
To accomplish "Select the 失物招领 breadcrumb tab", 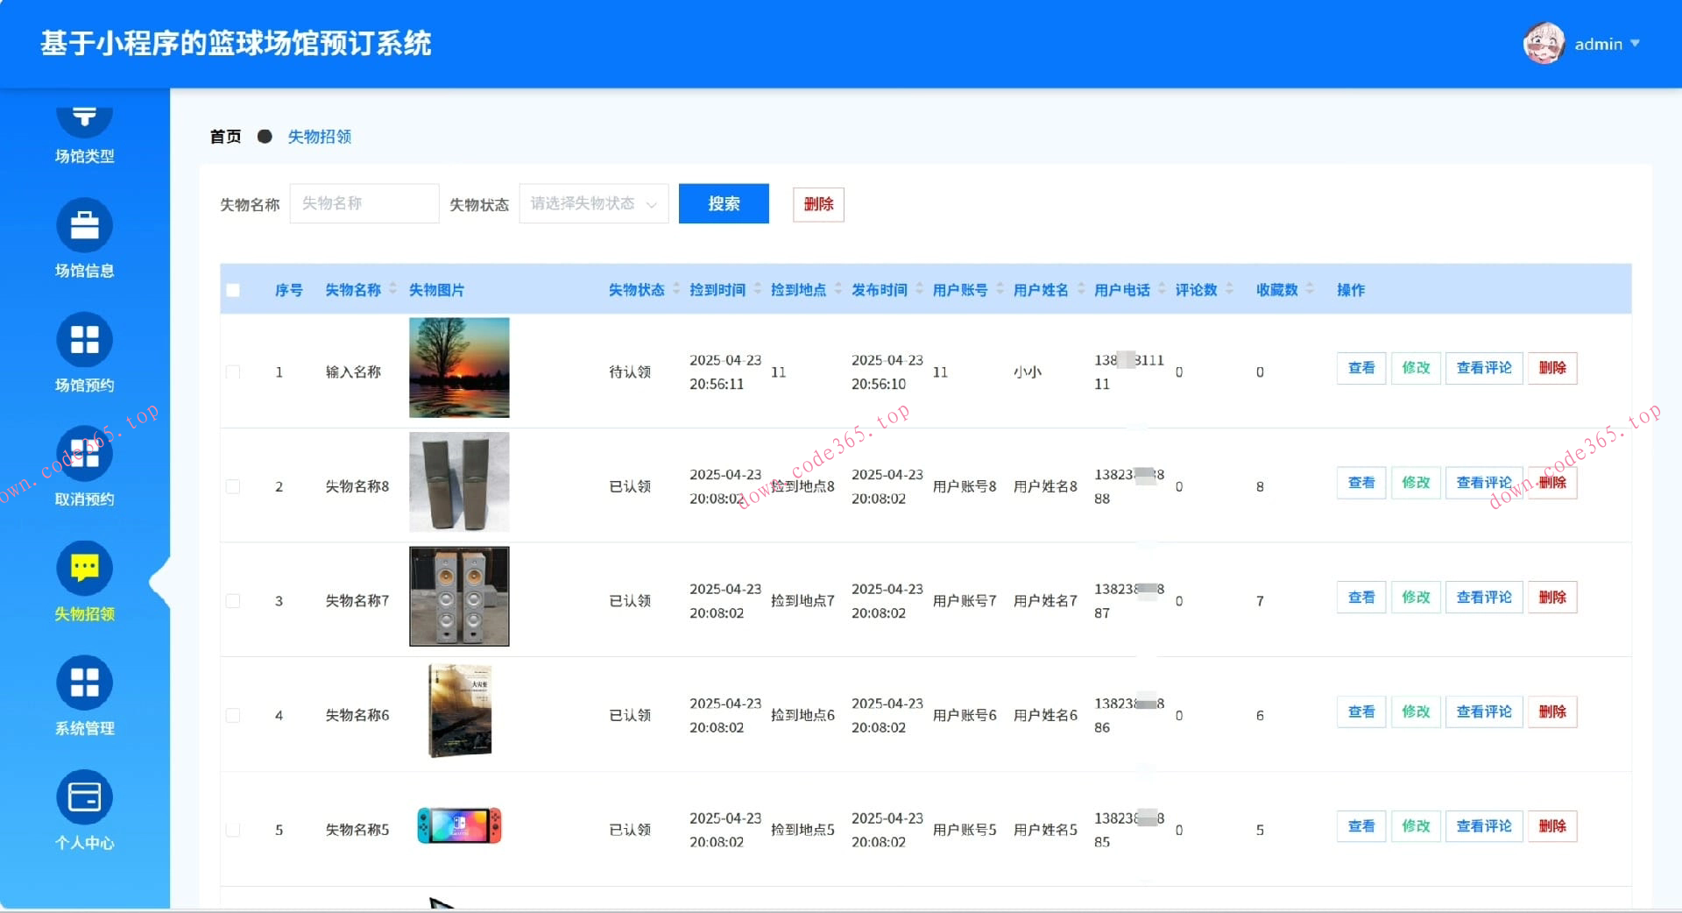I will [320, 137].
